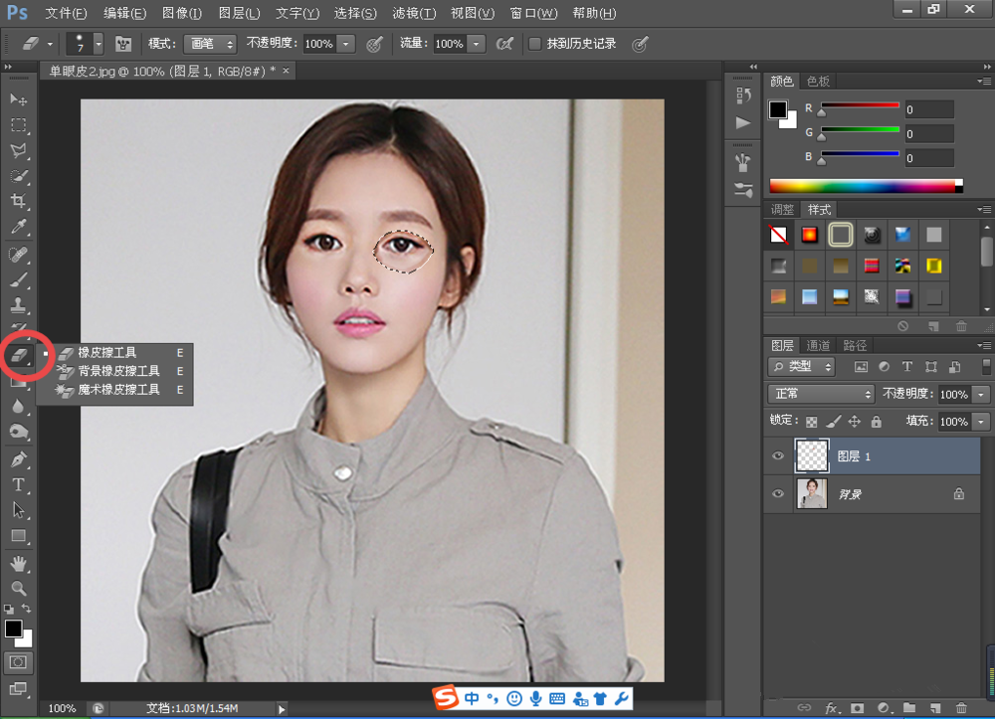Expand the layer blend mode 正常 dropdown

[821, 394]
